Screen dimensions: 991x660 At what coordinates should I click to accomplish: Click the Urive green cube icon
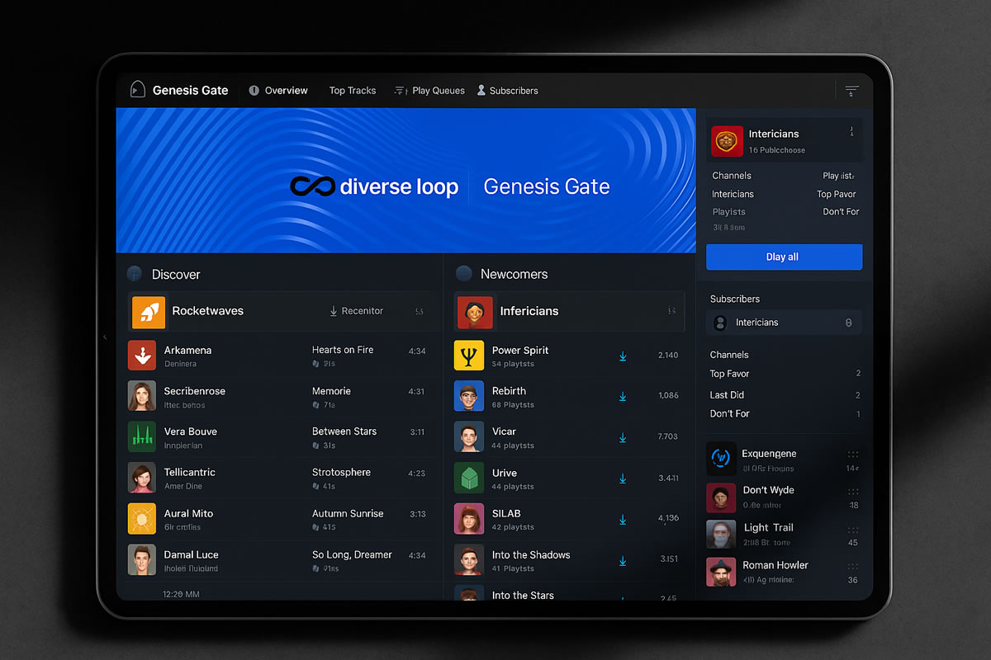coord(469,478)
